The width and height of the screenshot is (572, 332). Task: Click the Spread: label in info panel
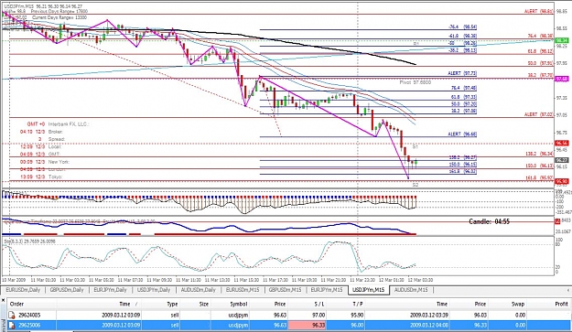57,139
